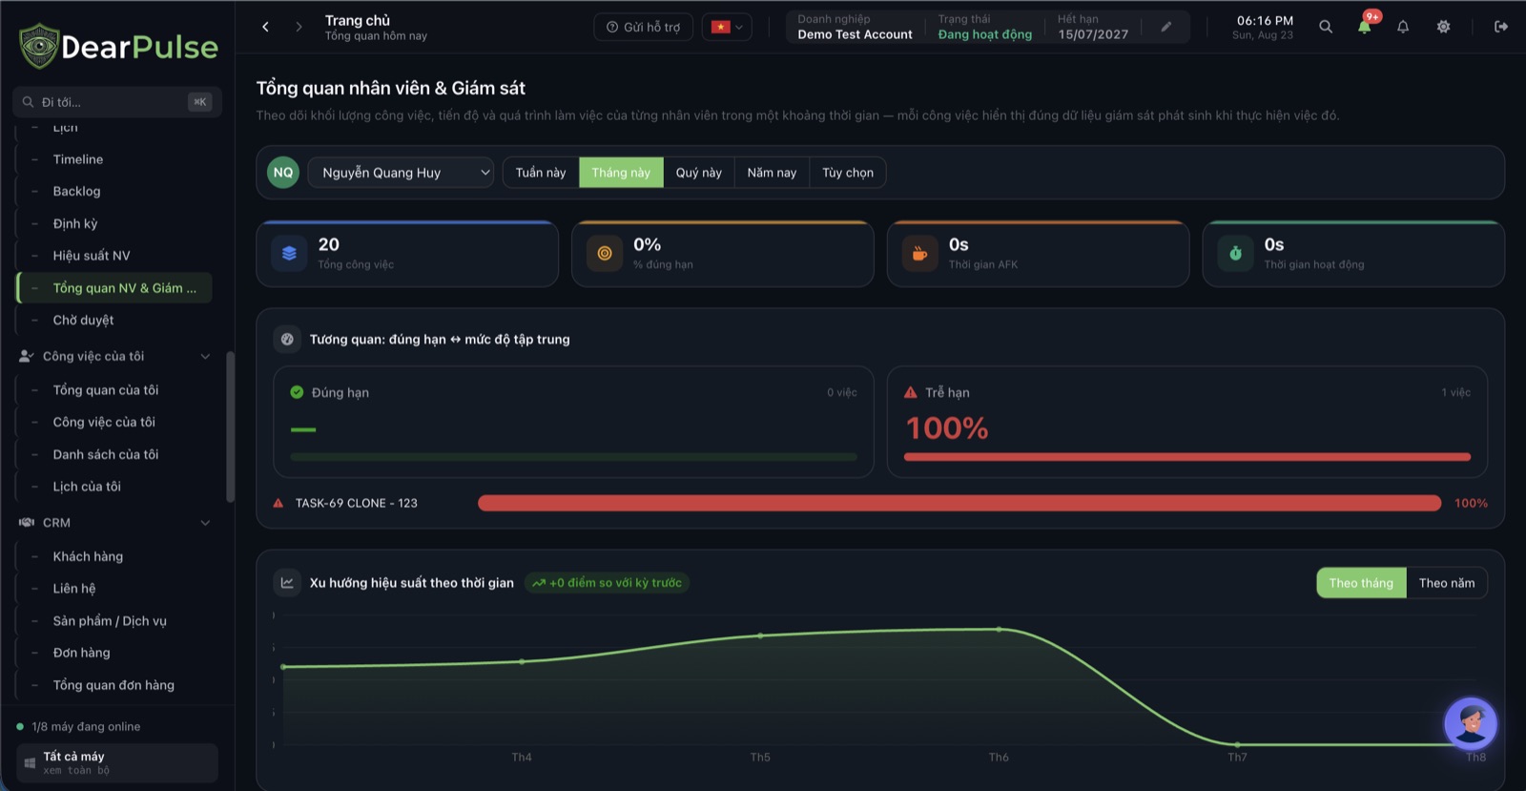Go back with the left arrow
The width and height of the screenshot is (1526, 791).
tap(266, 27)
